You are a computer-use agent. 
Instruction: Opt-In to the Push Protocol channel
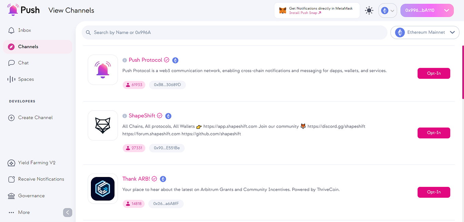click(x=434, y=73)
